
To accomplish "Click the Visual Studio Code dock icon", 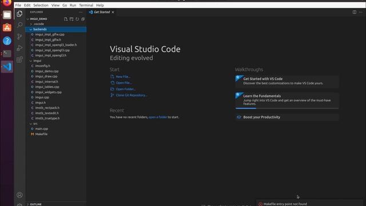I will 7,67.
